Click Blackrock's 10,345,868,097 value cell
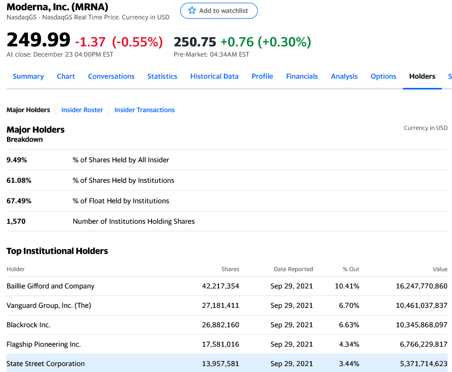The height and width of the screenshot is (372, 452). [x=422, y=325]
